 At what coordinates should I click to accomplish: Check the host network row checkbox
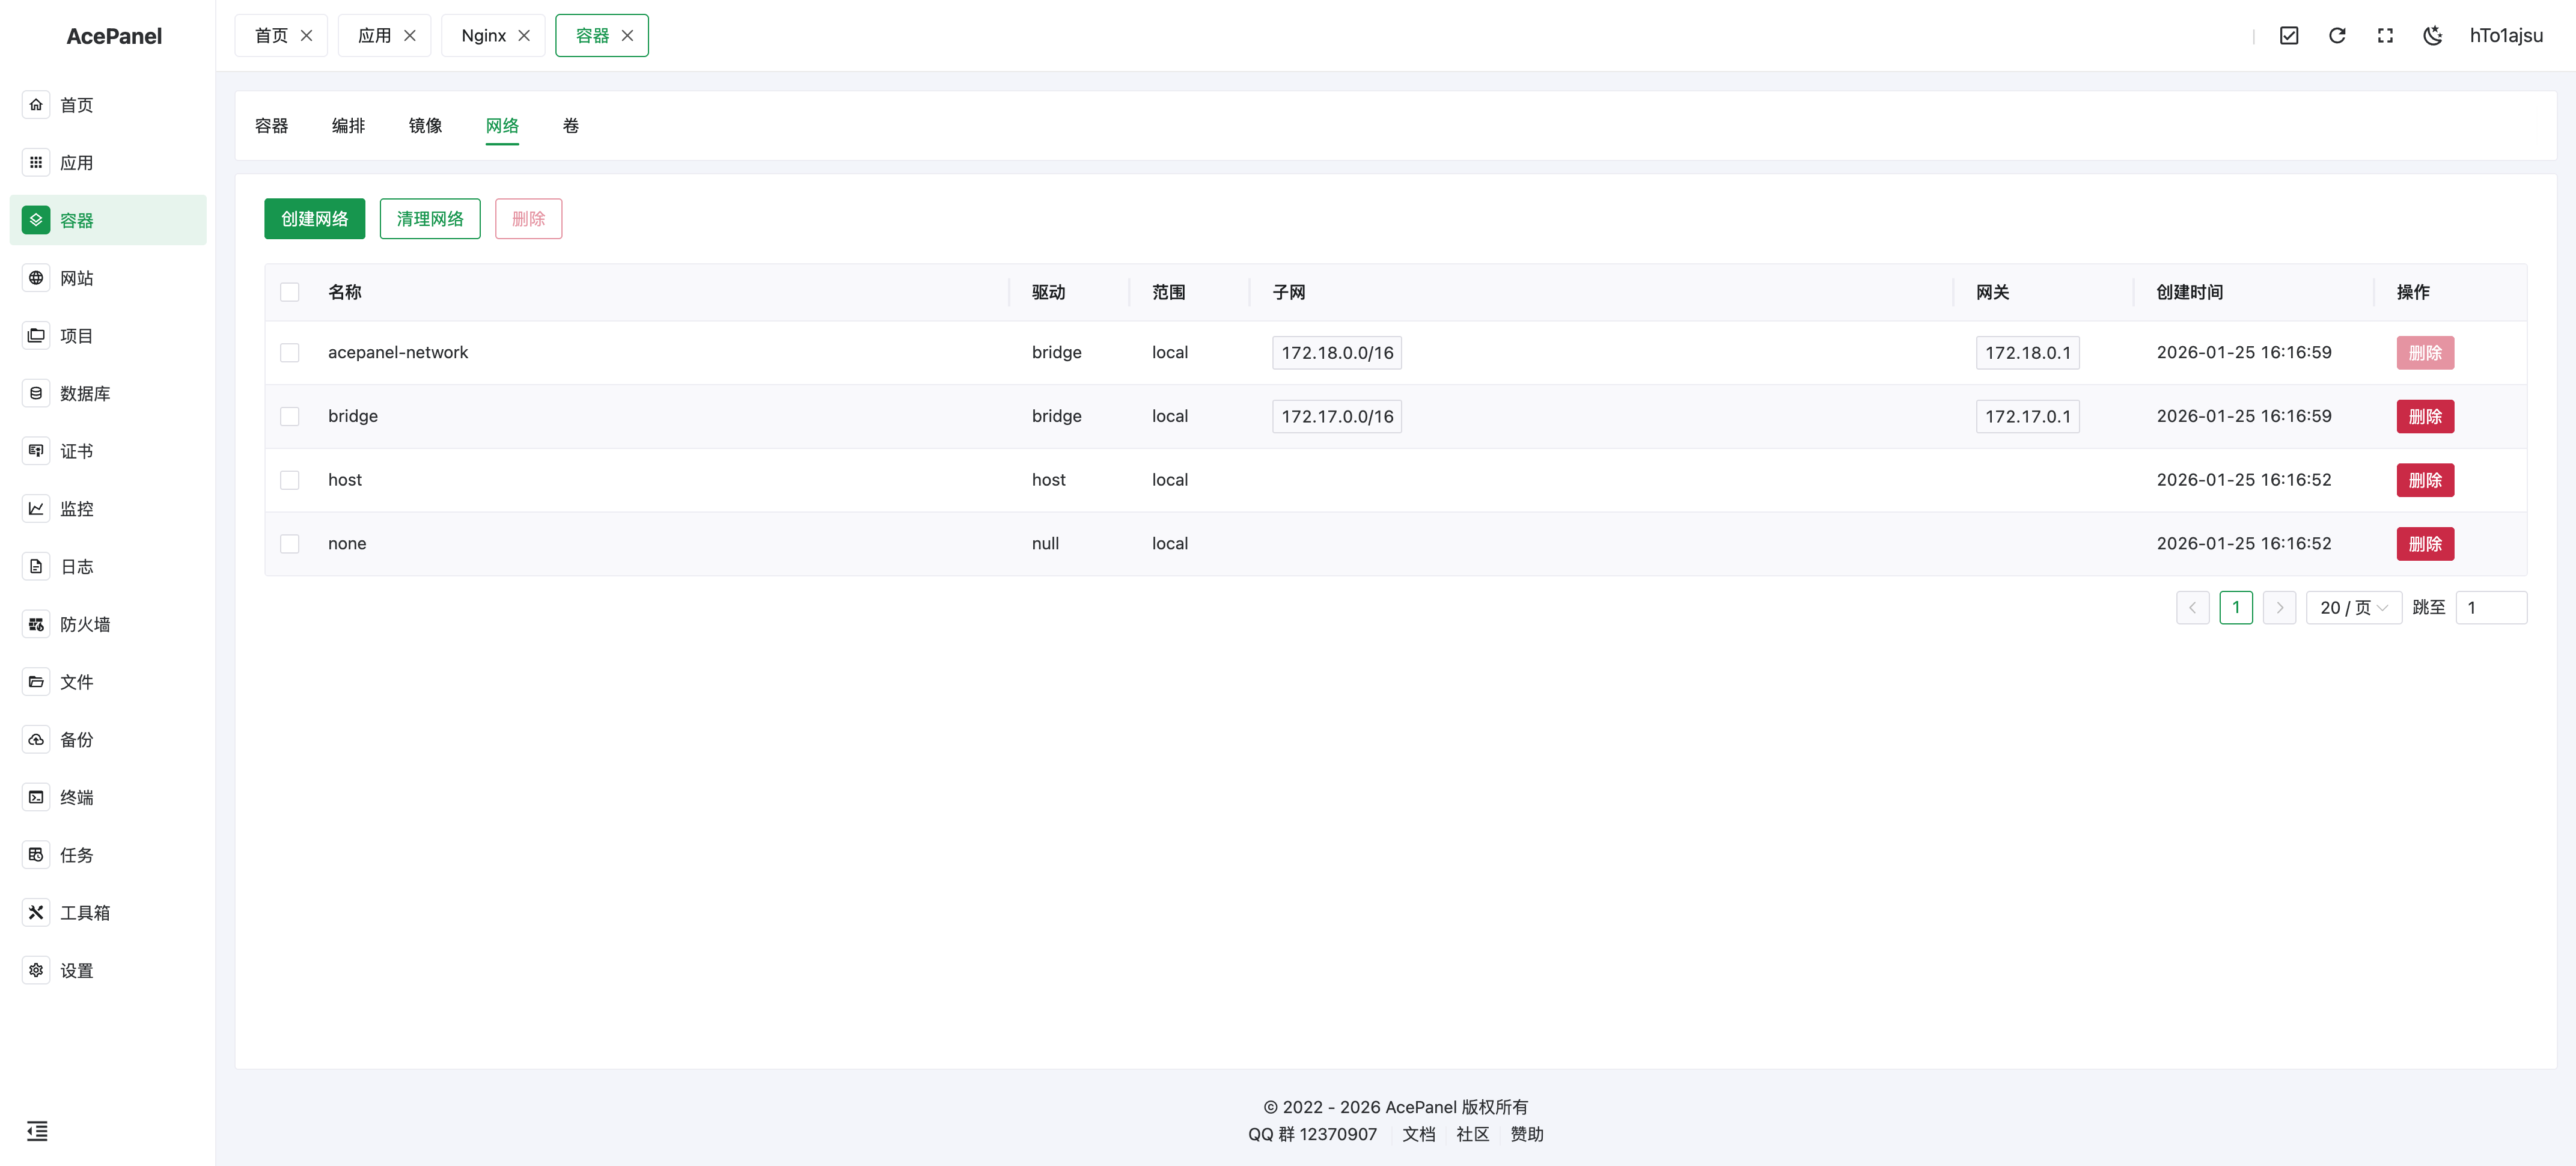pos(290,480)
